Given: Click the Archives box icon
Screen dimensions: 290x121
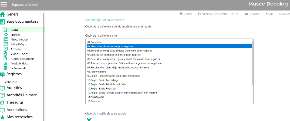Looking at the screenshot, I should pos(6,49).
